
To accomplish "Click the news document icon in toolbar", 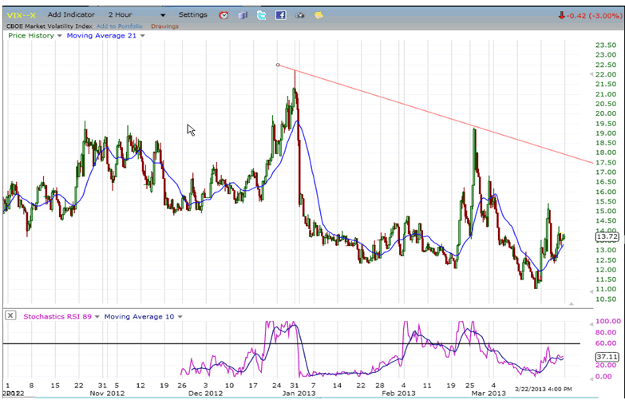I will 243,15.
